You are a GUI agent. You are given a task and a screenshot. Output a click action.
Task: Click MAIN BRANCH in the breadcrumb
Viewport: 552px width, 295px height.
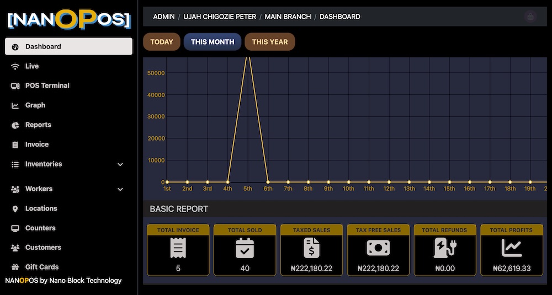pos(288,17)
